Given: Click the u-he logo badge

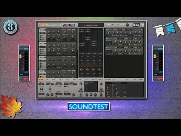Looking at the screenshot, I should (136, 25).
